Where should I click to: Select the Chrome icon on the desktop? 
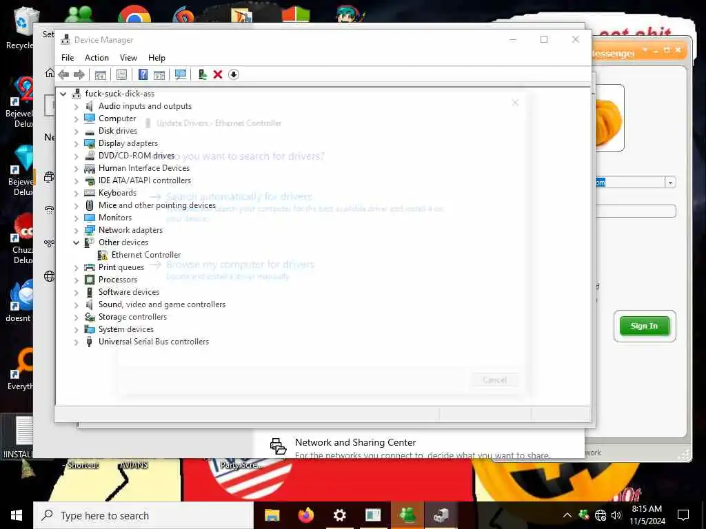pyautogui.click(x=134, y=14)
